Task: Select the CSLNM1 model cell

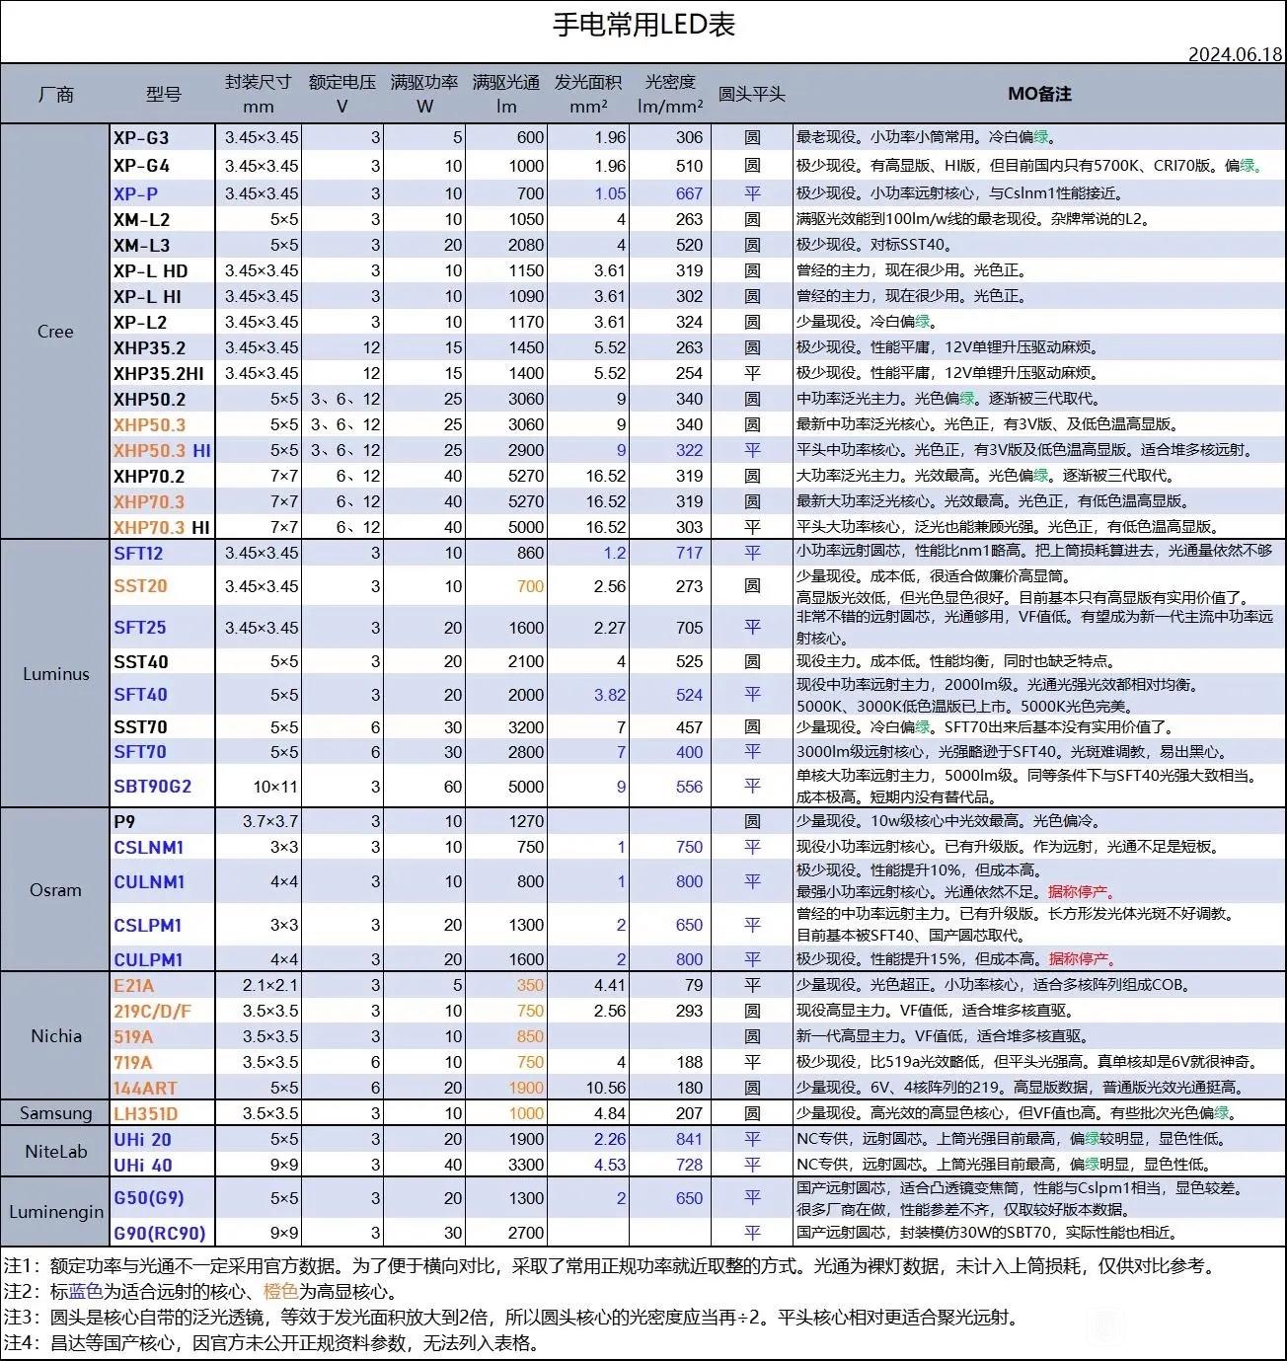Action: click(x=163, y=847)
